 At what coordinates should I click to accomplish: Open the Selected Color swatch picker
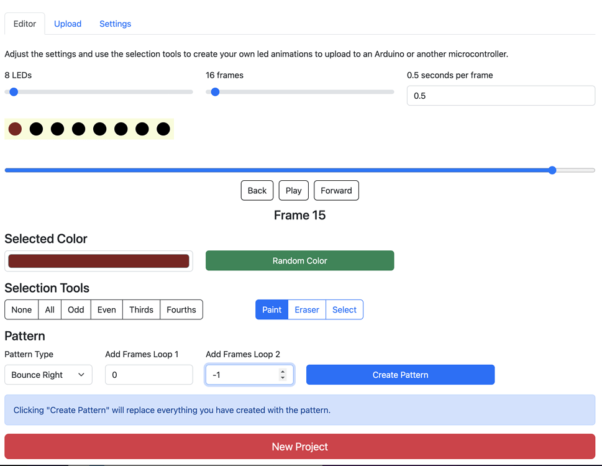tap(98, 260)
